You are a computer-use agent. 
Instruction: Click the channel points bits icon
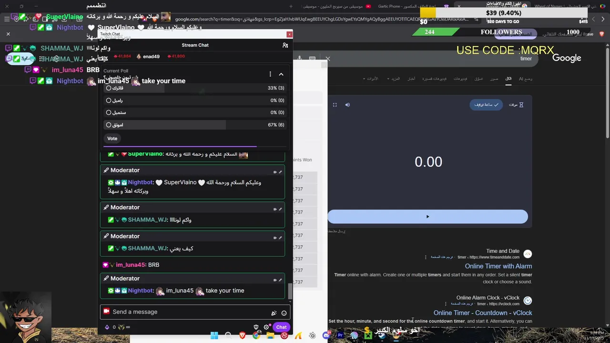tap(107, 327)
